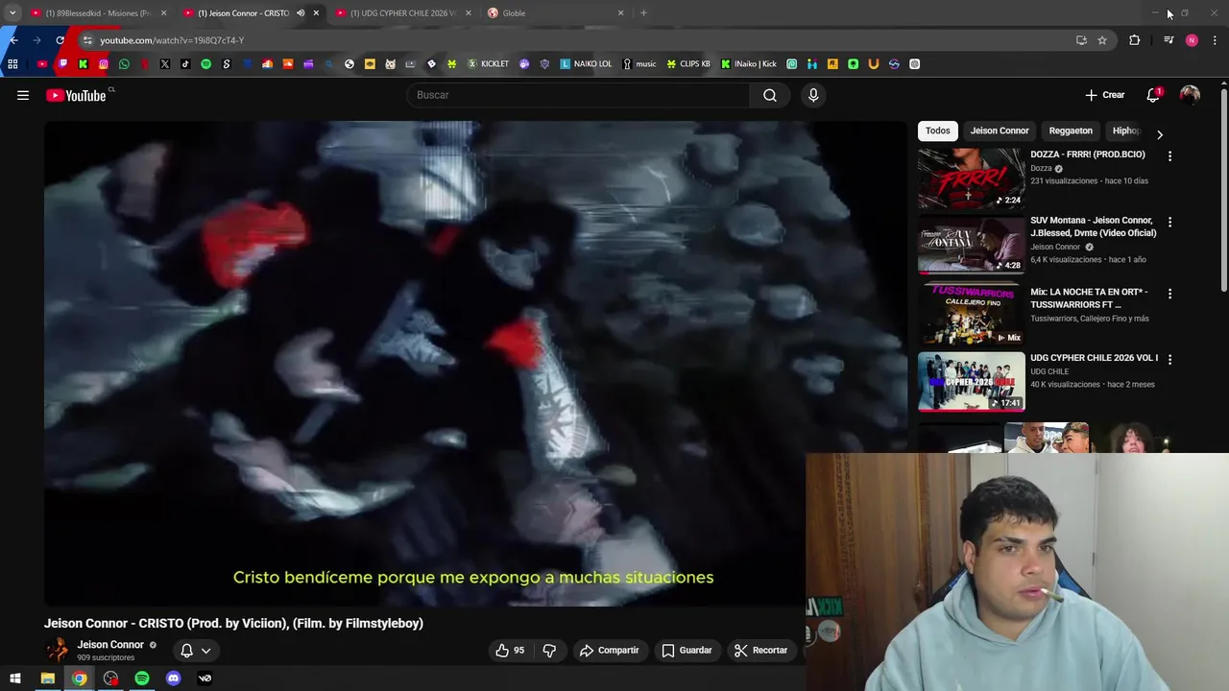Viewport: 1229px width, 691px height.
Task: Open the YouTube guide hamburger menu
Action: pos(23,95)
